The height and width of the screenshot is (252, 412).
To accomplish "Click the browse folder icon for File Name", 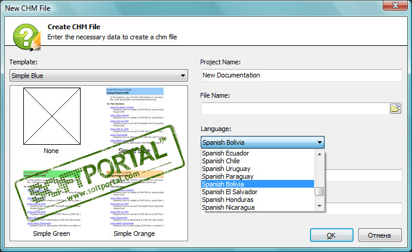I will pos(395,108).
